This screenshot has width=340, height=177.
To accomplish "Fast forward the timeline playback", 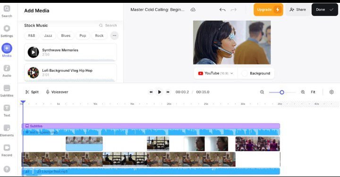I will [x=168, y=92].
